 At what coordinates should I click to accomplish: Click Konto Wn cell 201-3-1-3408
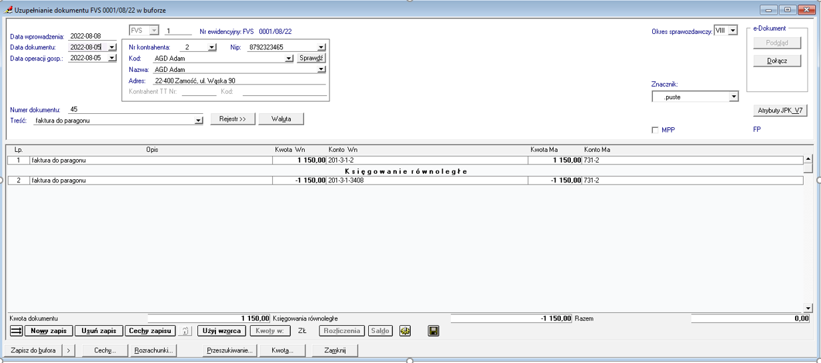(x=427, y=181)
